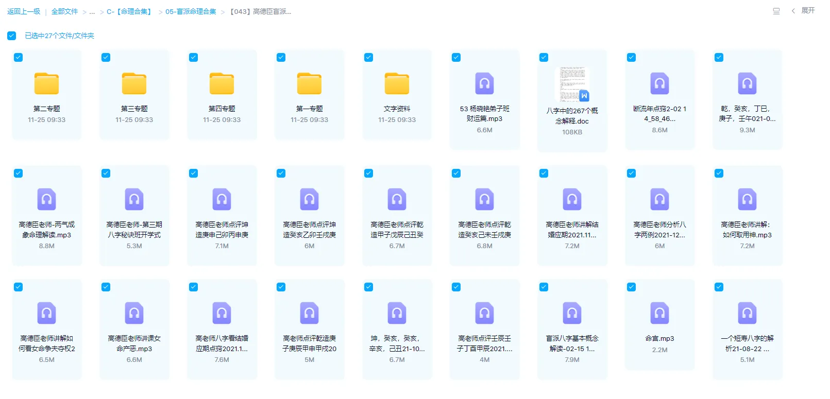Click the 第二专题 folder name text
Viewport: 830px width, 399px height.
pyautogui.click(x=47, y=109)
